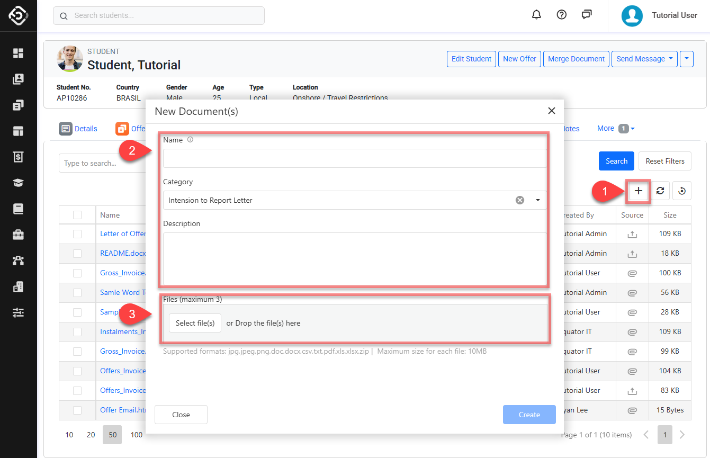
Task: Open the notifications bell icon
Action: point(536,15)
